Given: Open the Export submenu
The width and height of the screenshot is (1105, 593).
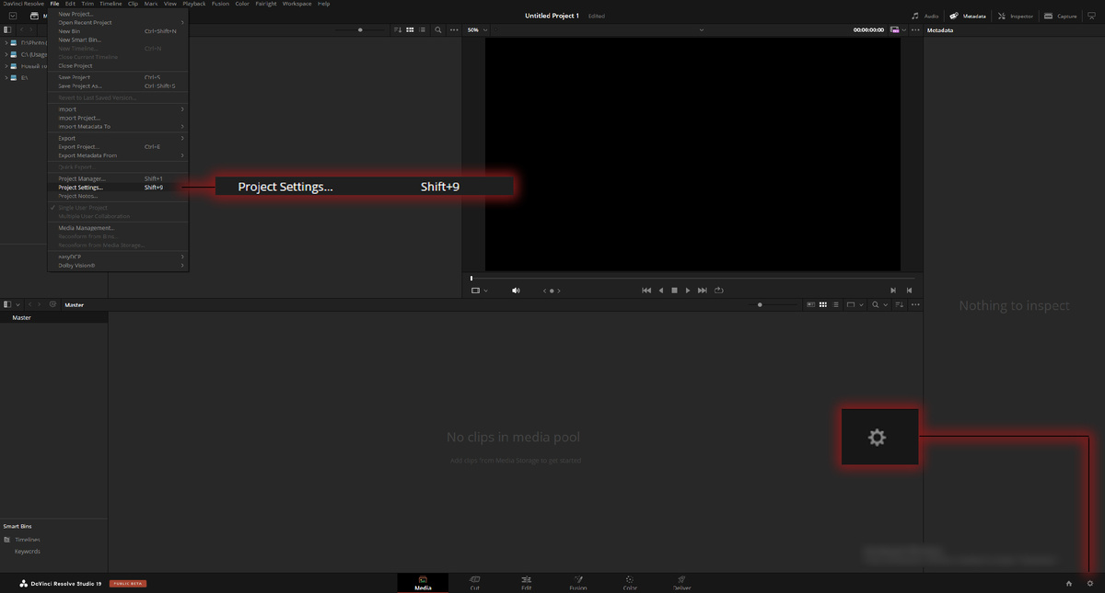Looking at the screenshot, I should tap(118, 138).
